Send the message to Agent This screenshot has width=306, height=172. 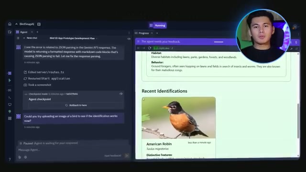click(x=127, y=155)
